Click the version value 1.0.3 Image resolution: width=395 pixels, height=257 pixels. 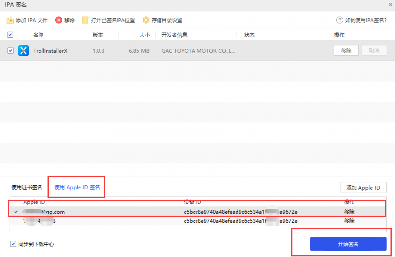(98, 51)
